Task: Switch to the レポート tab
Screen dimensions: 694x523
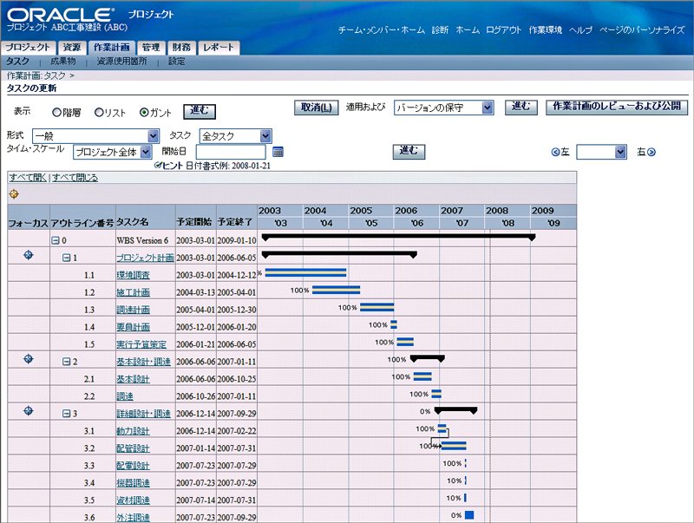Action: pos(219,48)
